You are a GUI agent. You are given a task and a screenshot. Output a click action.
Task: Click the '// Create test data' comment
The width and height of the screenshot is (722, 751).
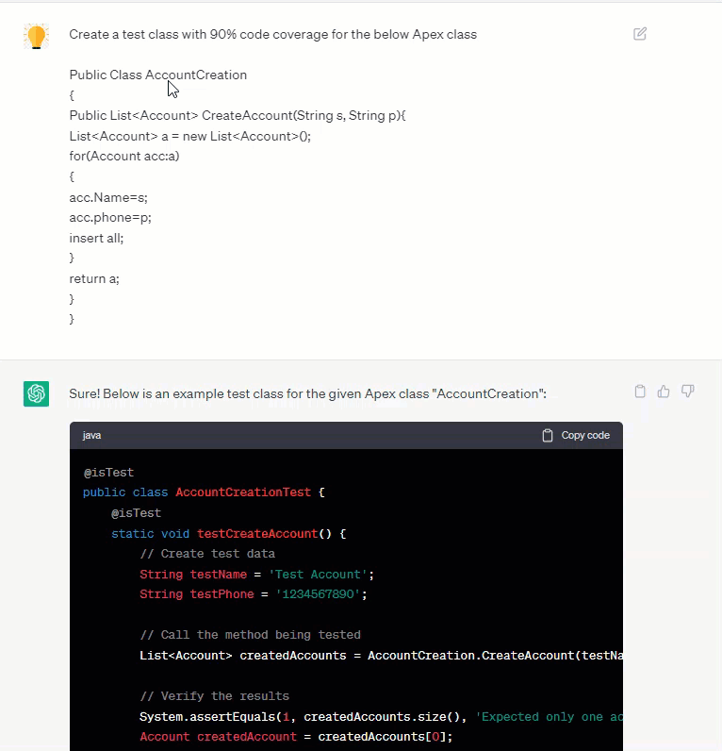tap(207, 554)
